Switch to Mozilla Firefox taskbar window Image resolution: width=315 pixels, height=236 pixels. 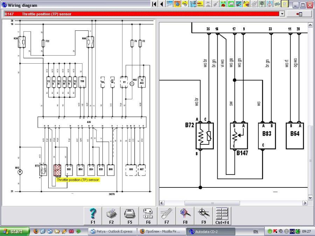point(161,231)
